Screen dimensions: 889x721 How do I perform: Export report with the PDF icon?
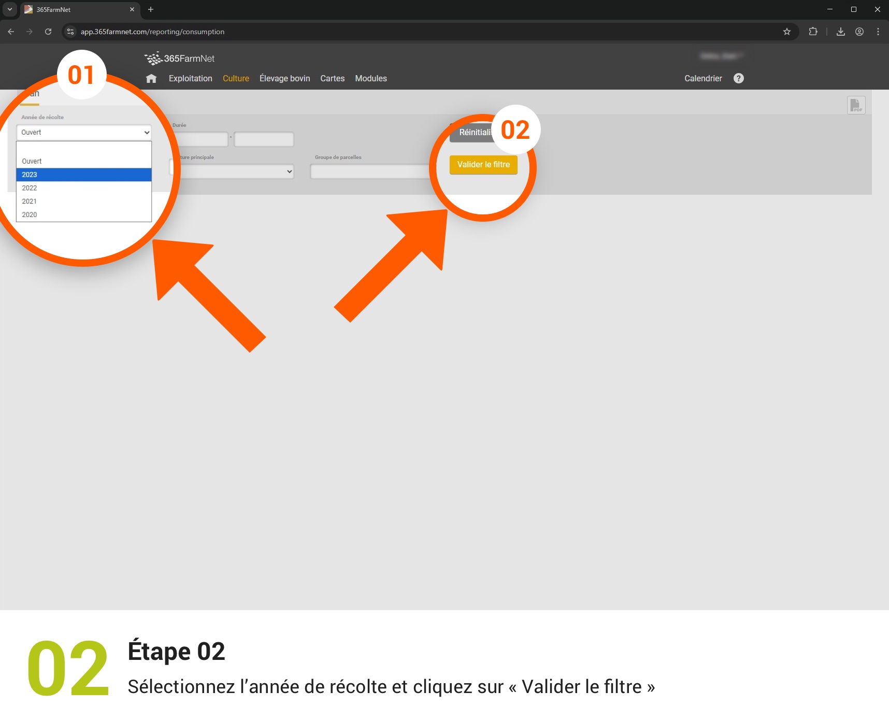(x=856, y=105)
